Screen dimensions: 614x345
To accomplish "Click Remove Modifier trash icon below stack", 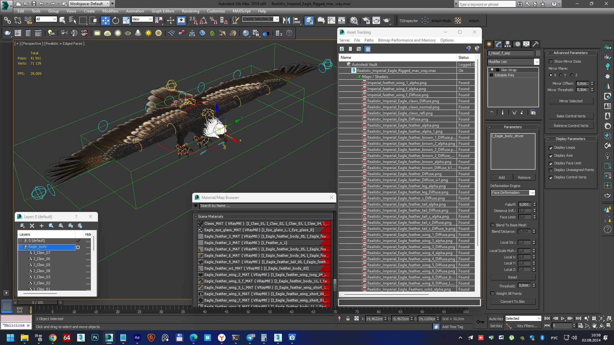I will 522,113.
